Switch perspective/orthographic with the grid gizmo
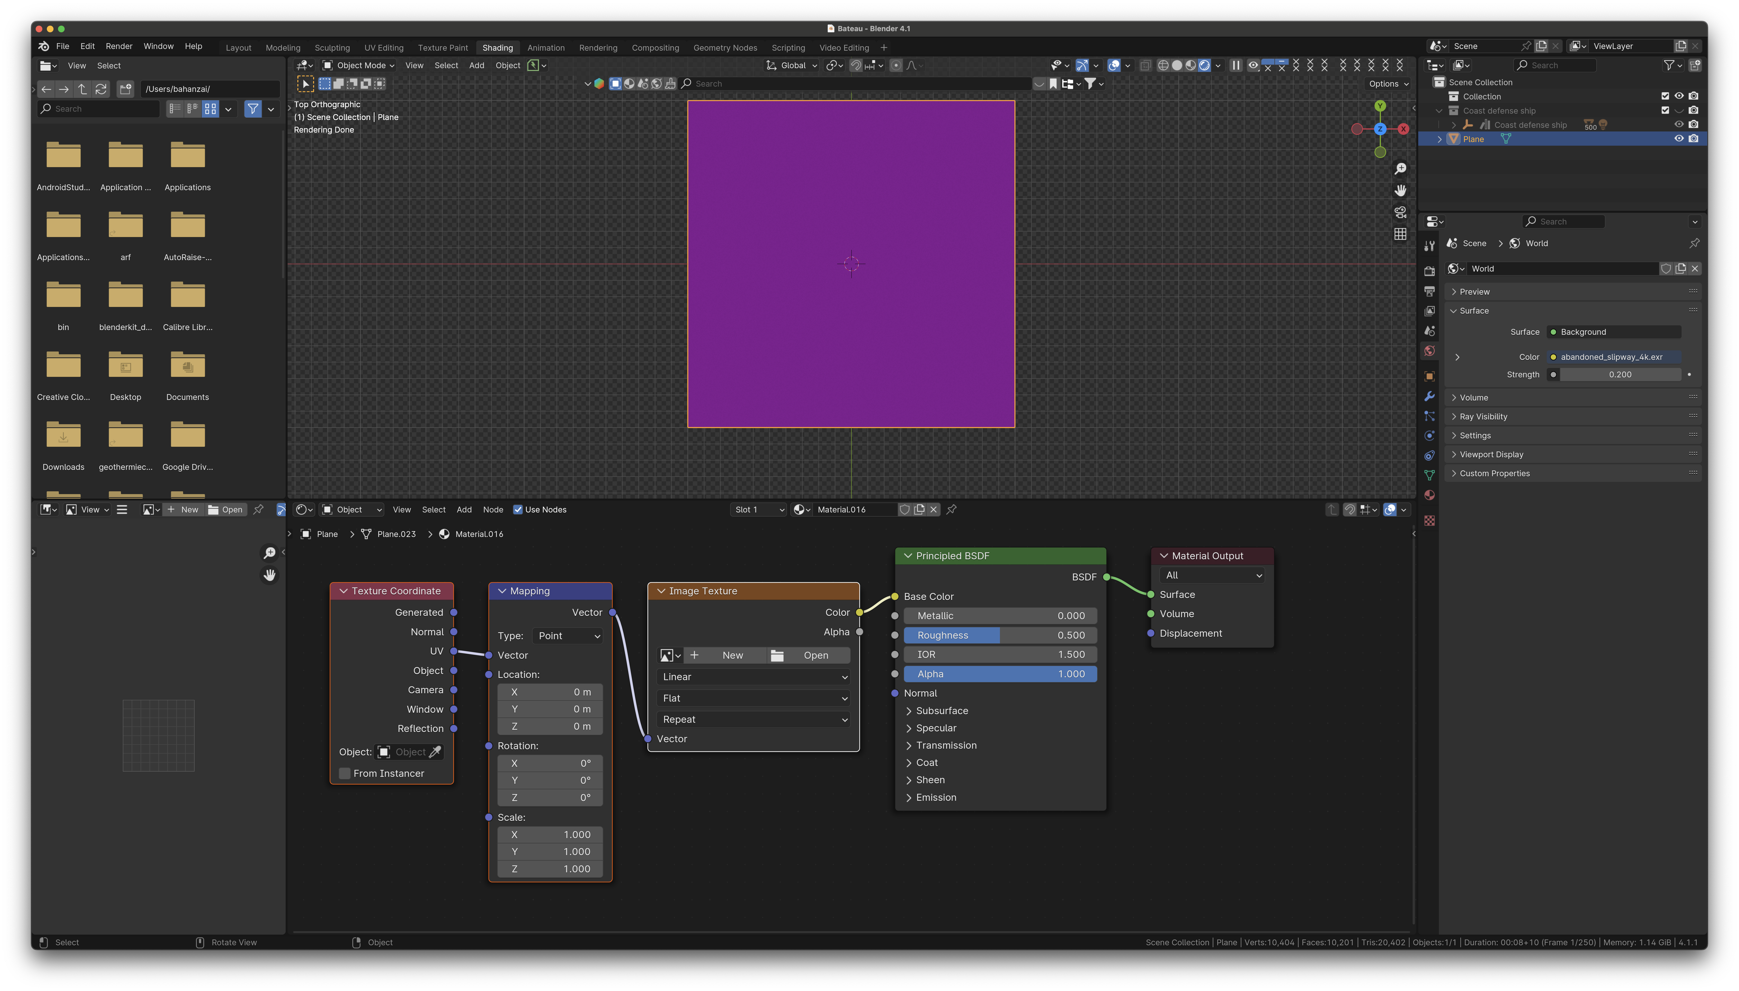Screen dimensions: 1739x991 coord(1400,234)
